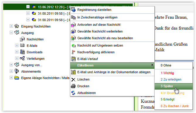Viewport: 196px width, 113px height.
Task: Choose Aktualisieren menu entry
Action: point(113,93)
